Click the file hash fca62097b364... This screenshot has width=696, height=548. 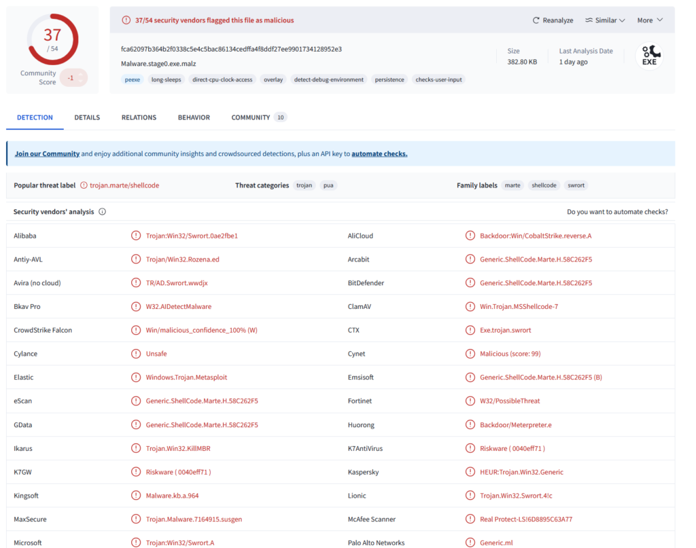[x=231, y=49]
